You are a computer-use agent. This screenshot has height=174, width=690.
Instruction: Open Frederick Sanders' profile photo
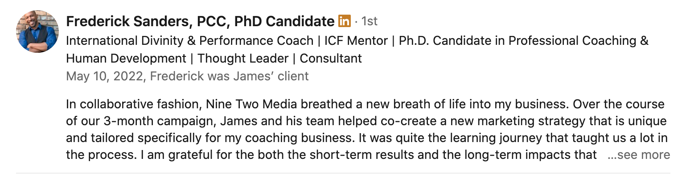click(x=37, y=32)
